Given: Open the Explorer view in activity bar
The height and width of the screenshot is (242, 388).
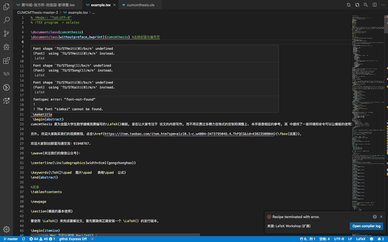Looking at the screenshot, I should pyautogui.click(x=6, y=6).
